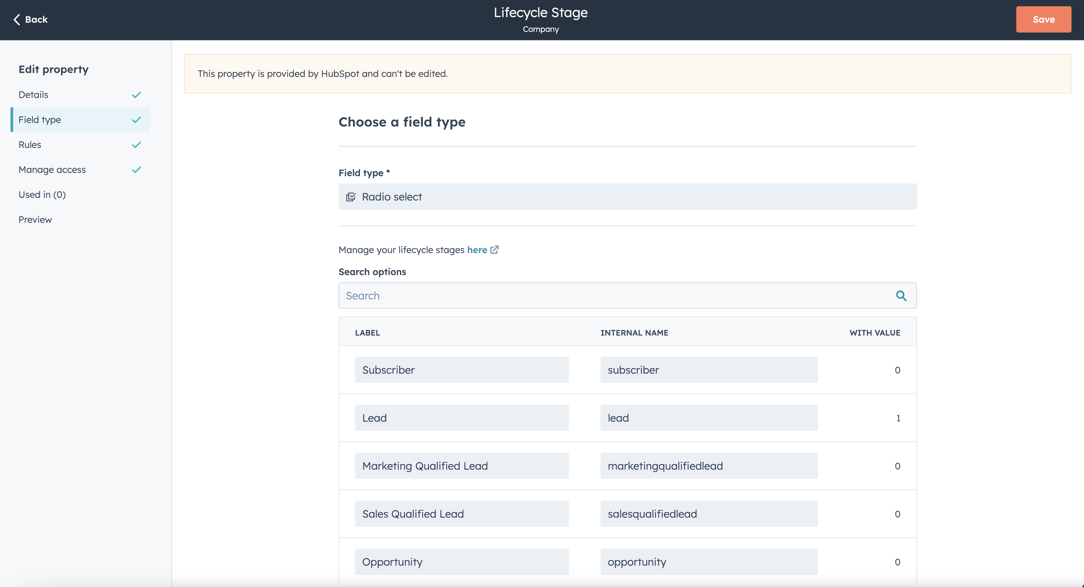1084x587 pixels.
Task: Click the Subscriber label field
Action: [x=461, y=370]
